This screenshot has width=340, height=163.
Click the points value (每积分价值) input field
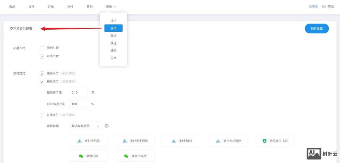[78, 93]
